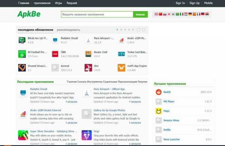
Task: Open Главная in top navigation
Action: (24, 3)
